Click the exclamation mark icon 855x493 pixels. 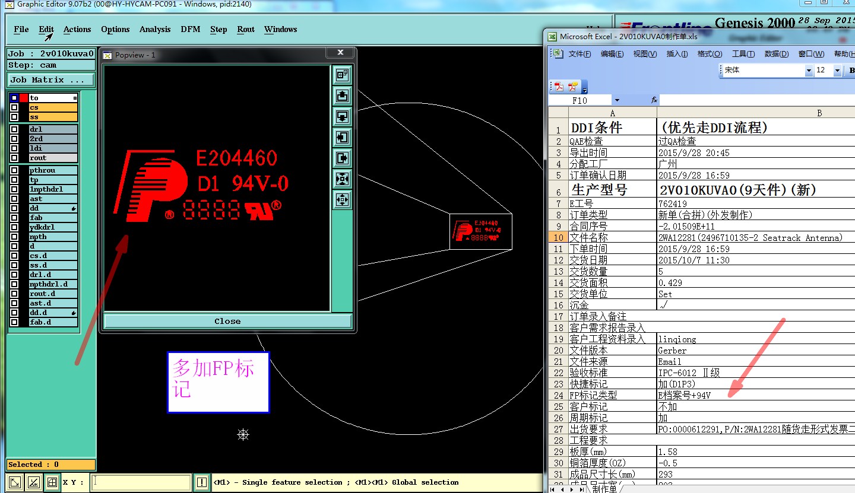click(x=202, y=482)
